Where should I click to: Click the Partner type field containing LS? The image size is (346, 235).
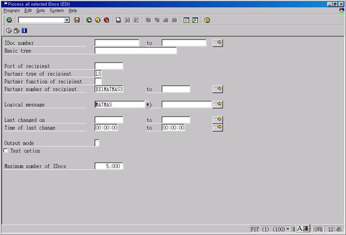[98, 74]
